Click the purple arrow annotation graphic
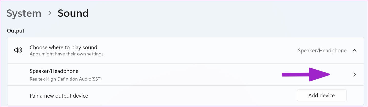368x107 pixels. 306,74
